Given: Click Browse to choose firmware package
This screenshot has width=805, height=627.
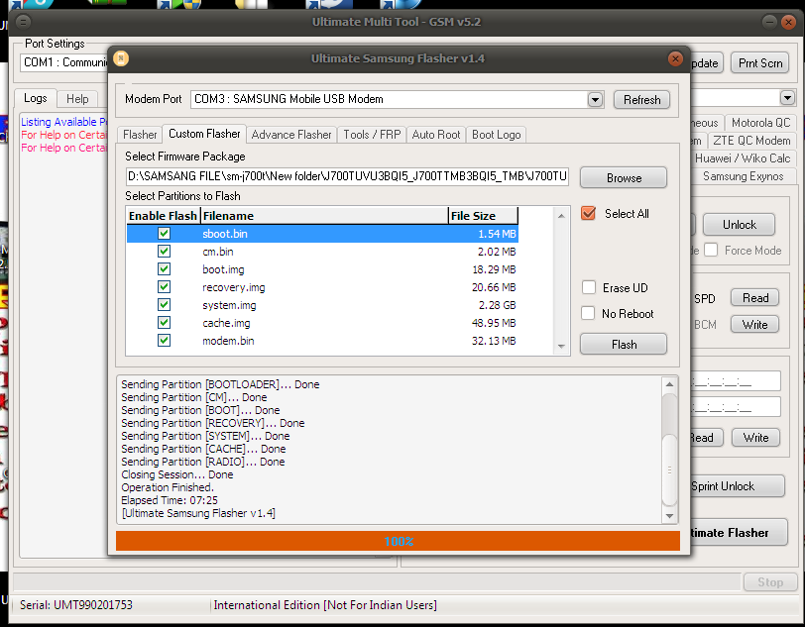Looking at the screenshot, I should pos(624,177).
